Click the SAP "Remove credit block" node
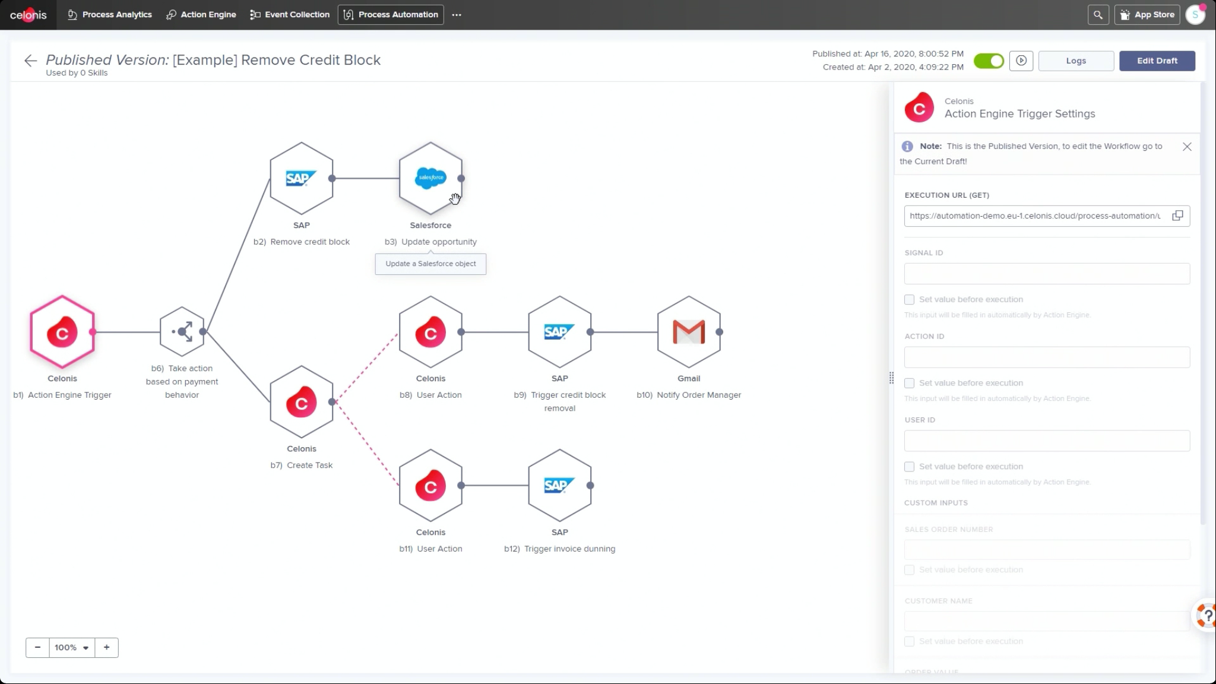This screenshot has width=1216, height=684. pyautogui.click(x=301, y=178)
